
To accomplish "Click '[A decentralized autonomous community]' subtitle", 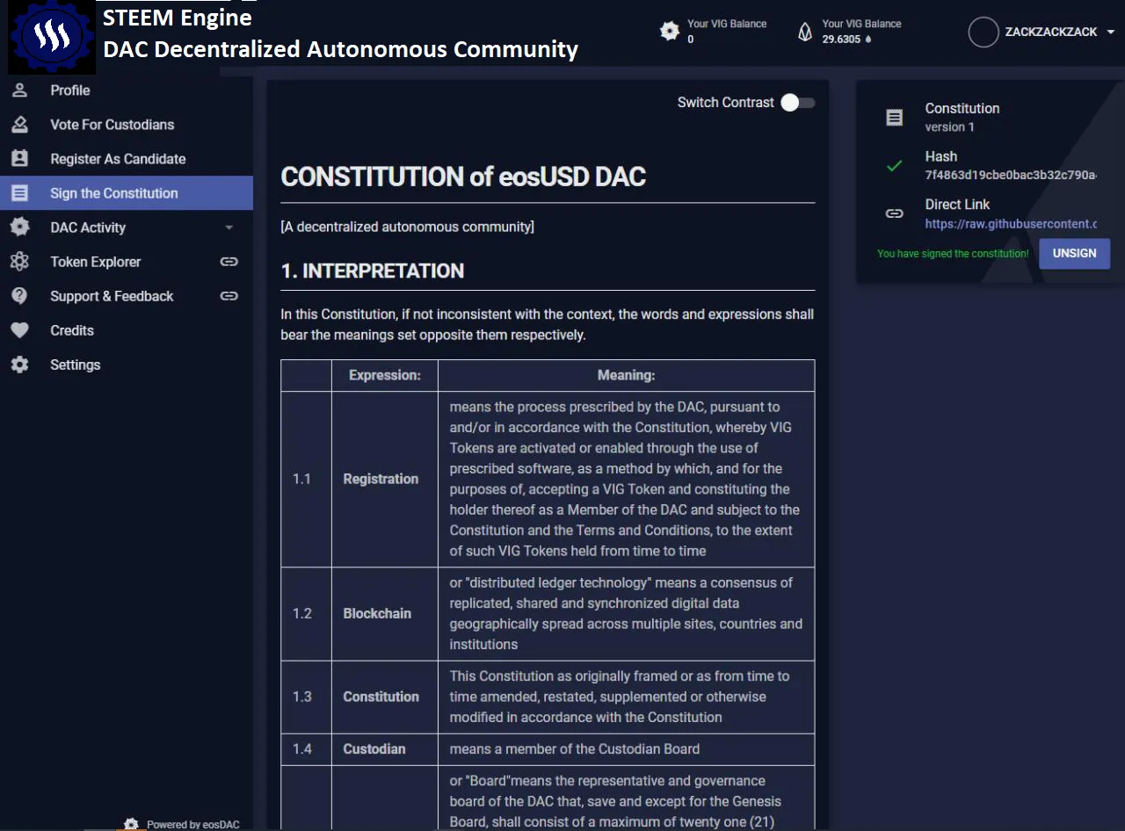I will [x=407, y=227].
